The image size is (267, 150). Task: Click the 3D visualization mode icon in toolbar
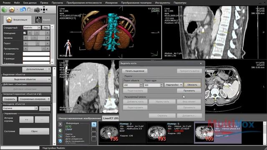click(x=12, y=10)
